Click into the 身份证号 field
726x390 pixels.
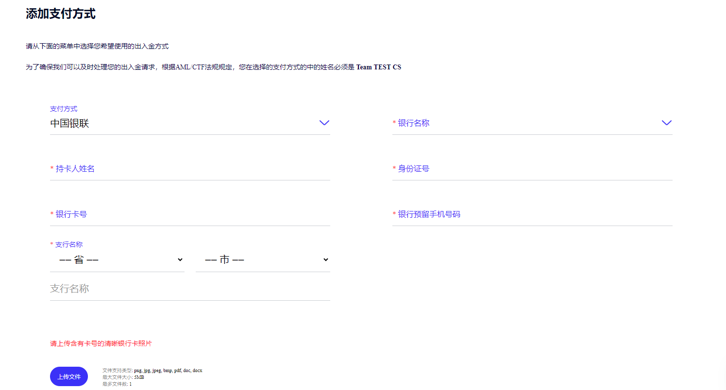[532, 169]
